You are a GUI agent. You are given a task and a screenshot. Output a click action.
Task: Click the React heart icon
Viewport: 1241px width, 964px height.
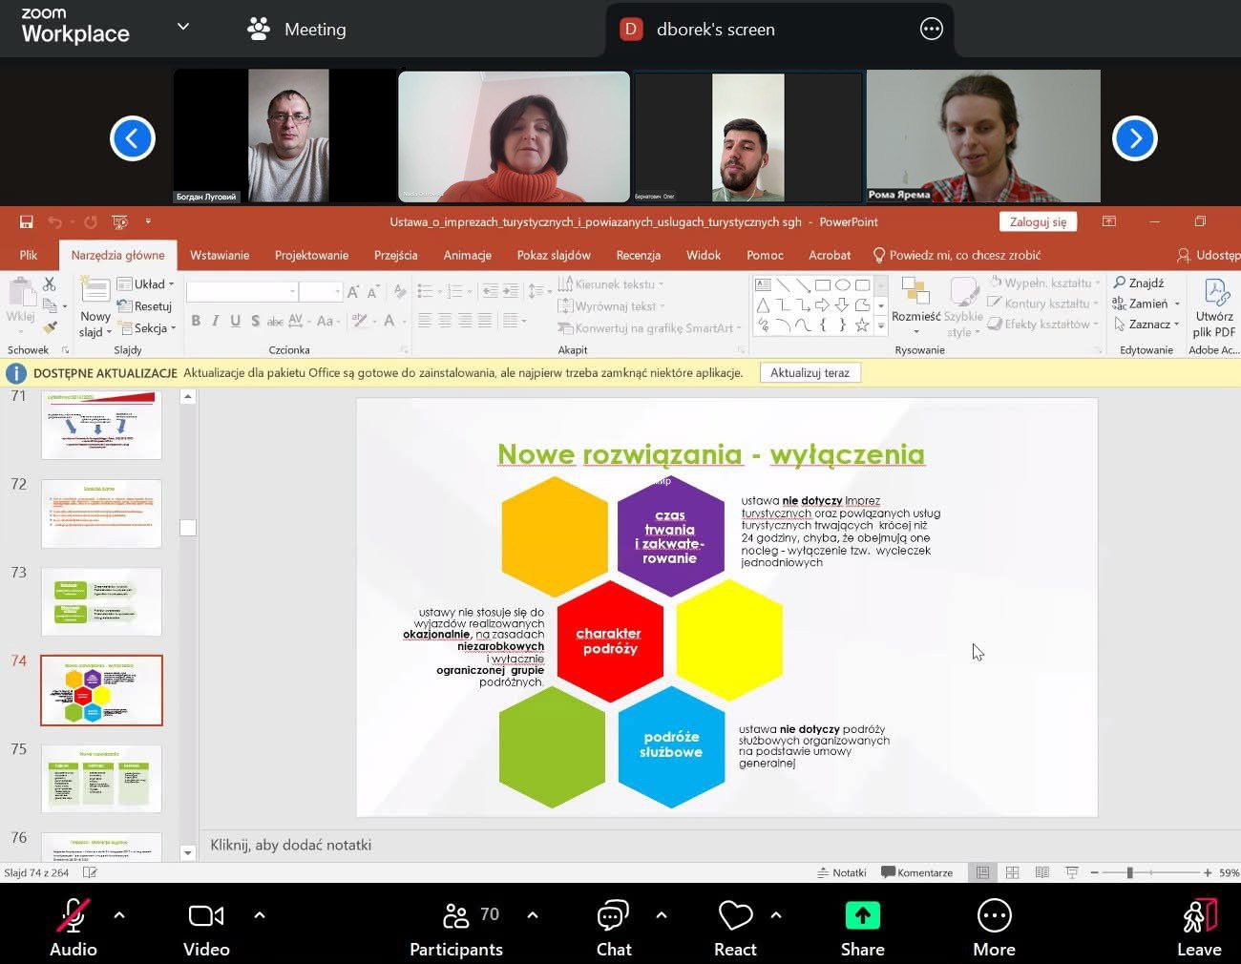click(735, 918)
